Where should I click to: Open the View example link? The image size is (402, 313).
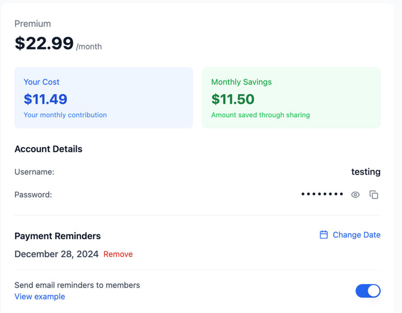click(40, 296)
